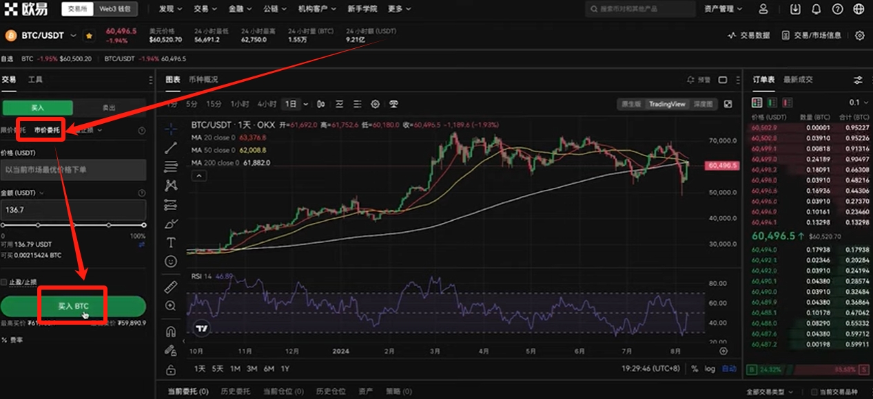
Task: Open the 交易/市场信息 link
Action: pyautogui.click(x=812, y=35)
